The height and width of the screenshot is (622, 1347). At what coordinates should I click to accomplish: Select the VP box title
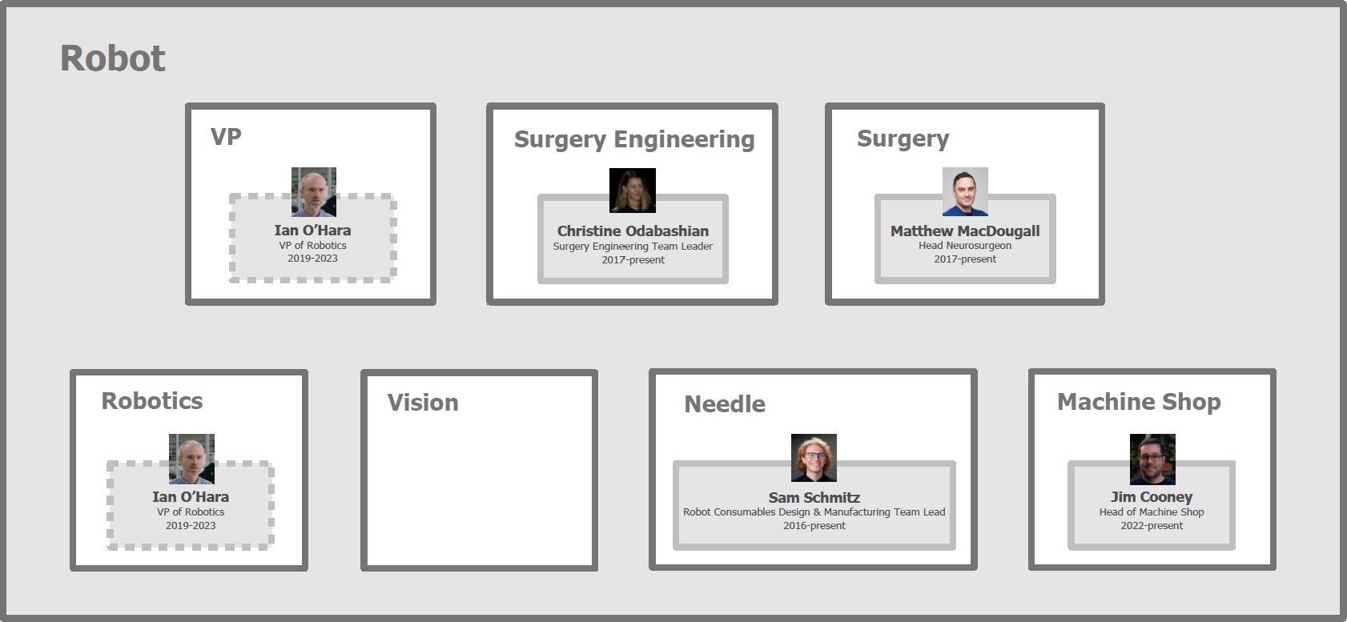[x=226, y=137]
